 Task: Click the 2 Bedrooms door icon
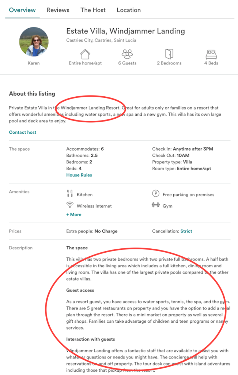coord(169,54)
